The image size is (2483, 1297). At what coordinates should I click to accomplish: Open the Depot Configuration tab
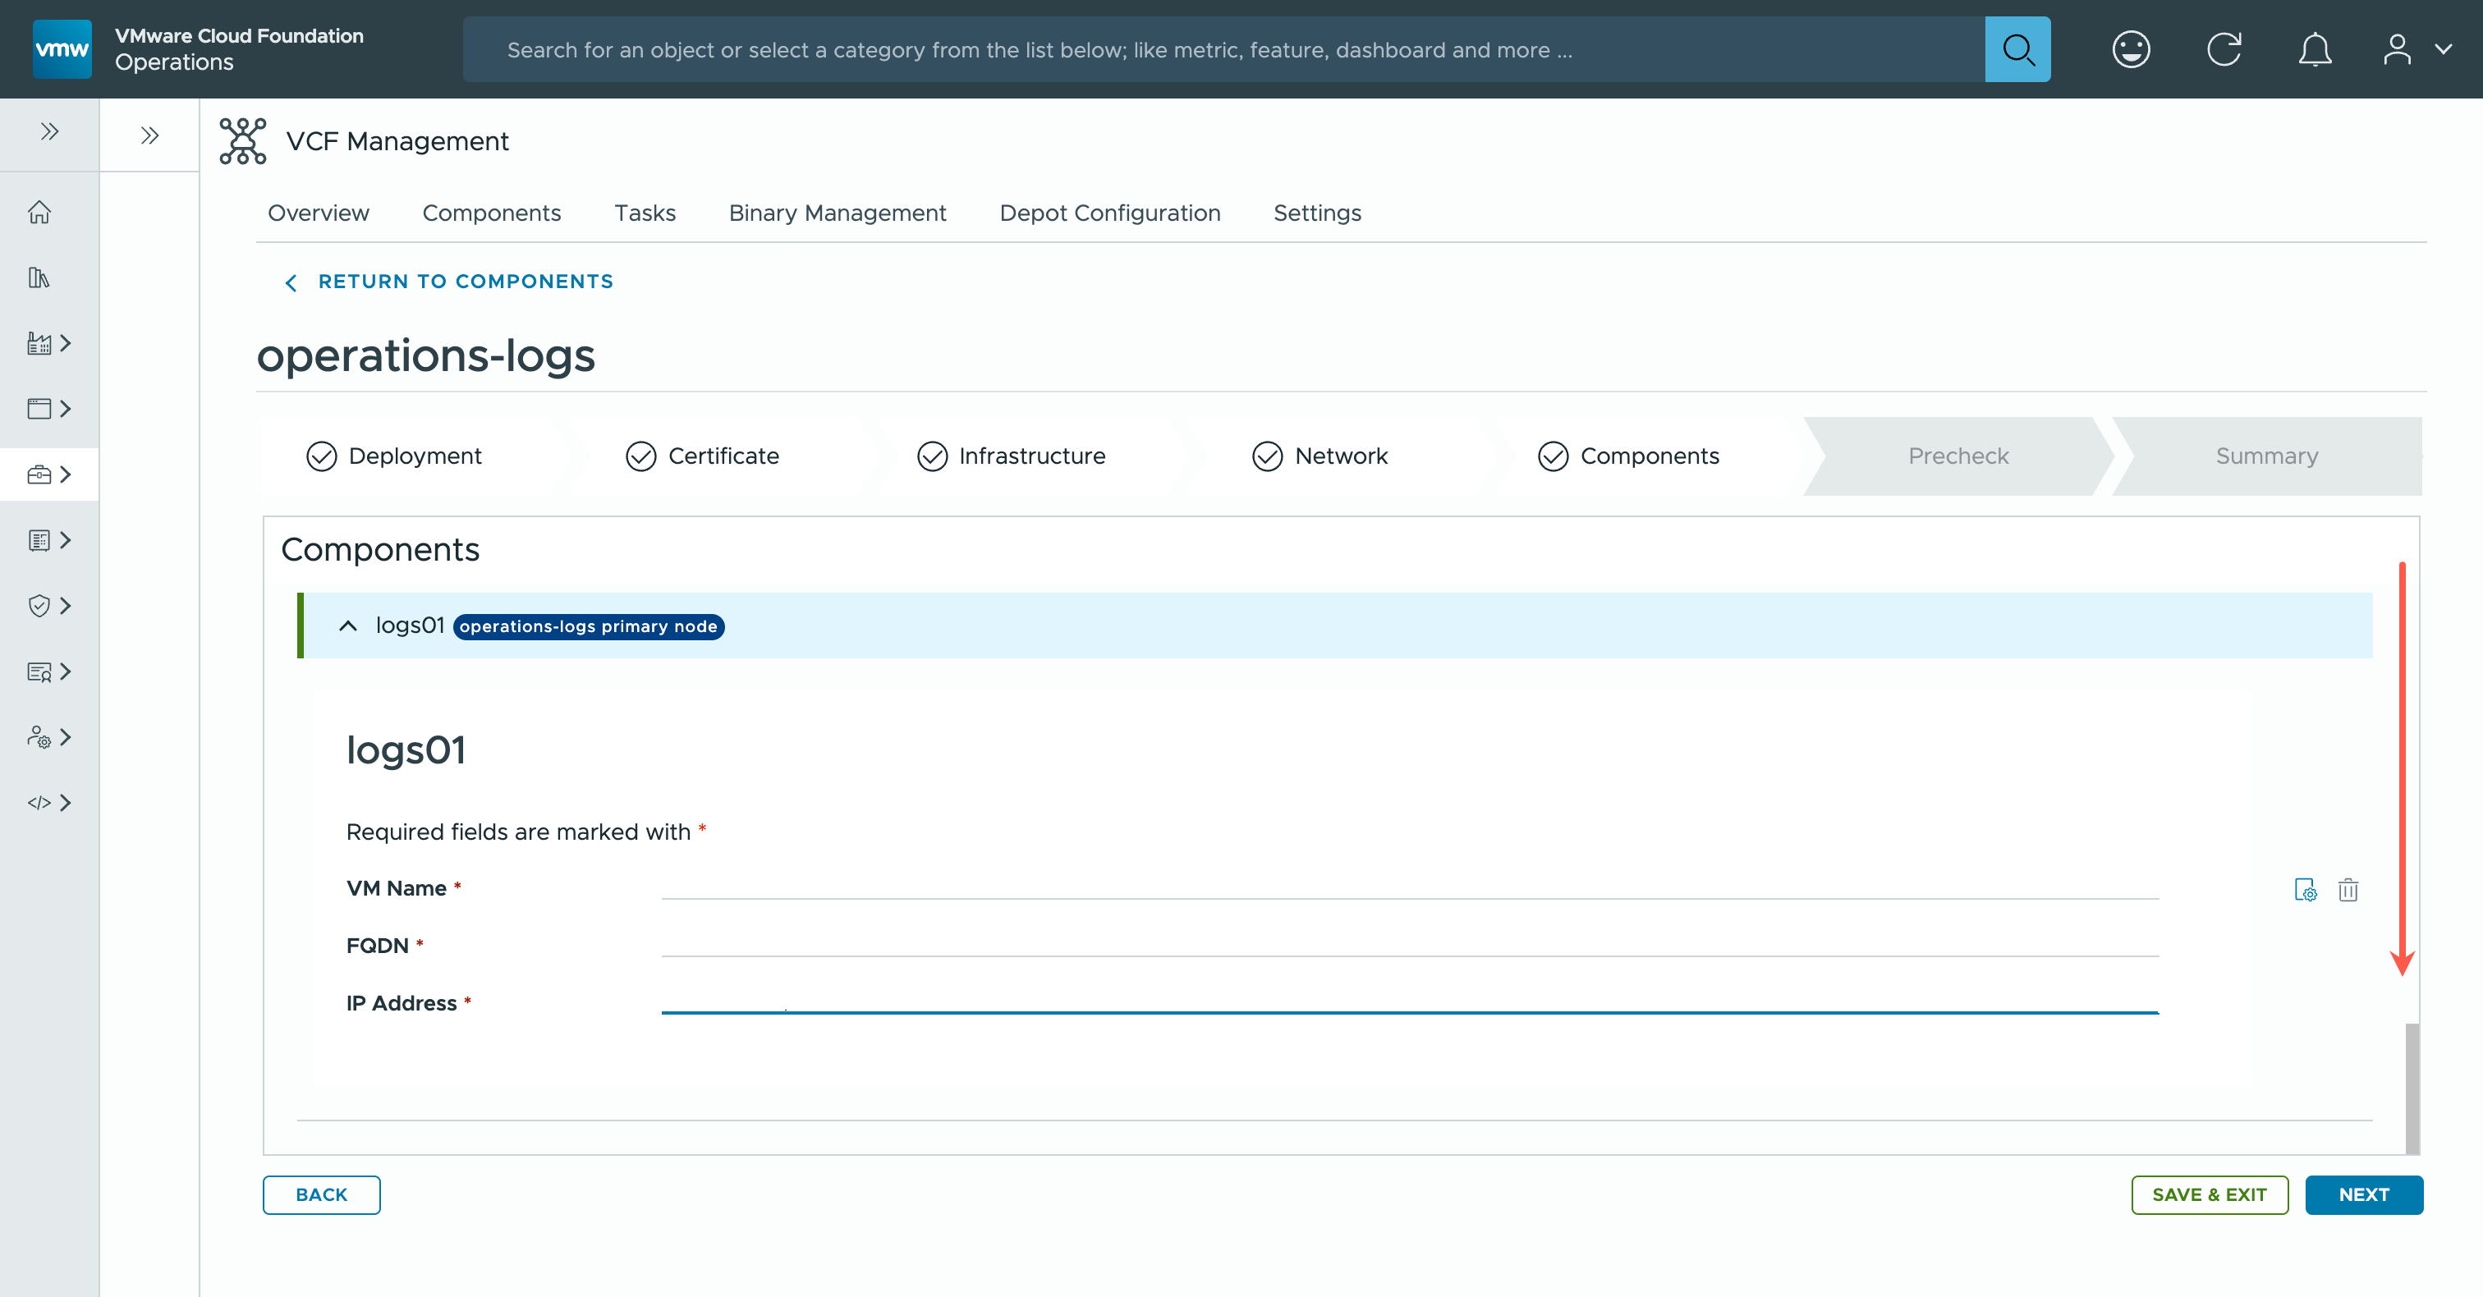click(x=1109, y=213)
